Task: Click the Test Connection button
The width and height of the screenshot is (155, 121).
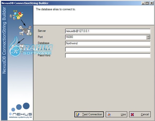Action: tap(89, 114)
